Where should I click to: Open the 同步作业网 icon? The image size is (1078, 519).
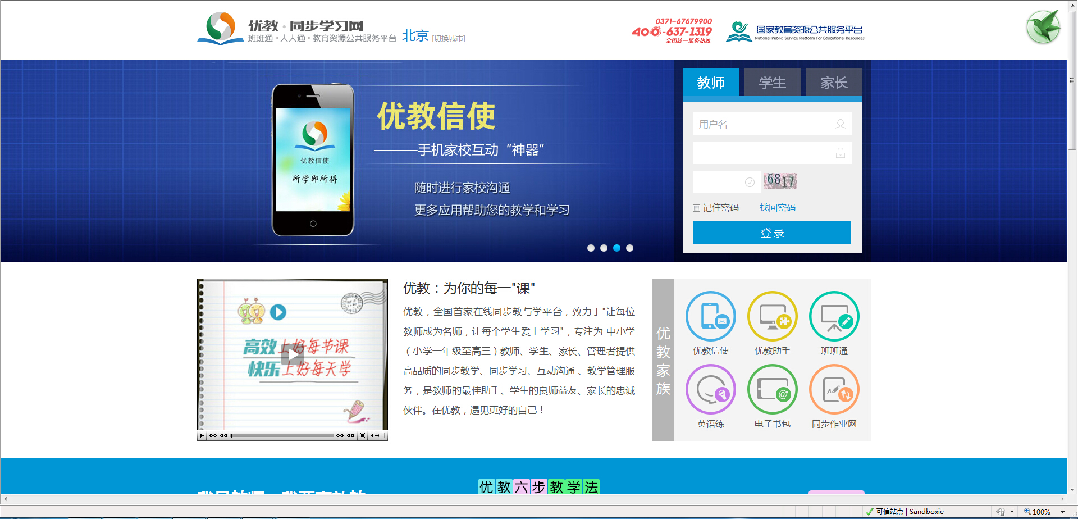834,389
